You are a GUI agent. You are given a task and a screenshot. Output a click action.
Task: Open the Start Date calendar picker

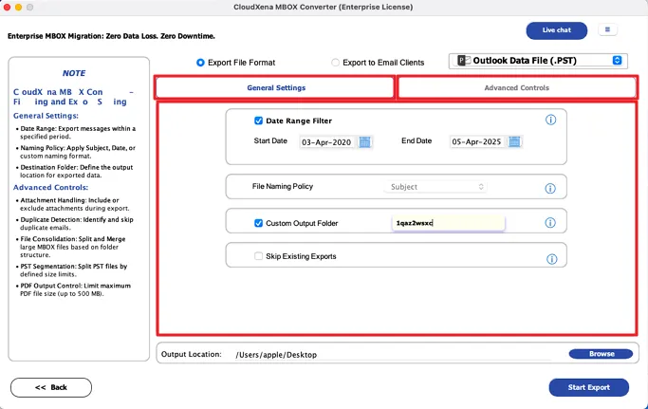tap(365, 142)
